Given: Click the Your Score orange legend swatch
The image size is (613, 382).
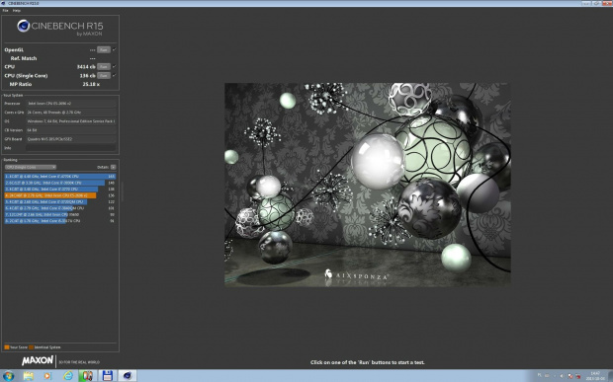Looking at the screenshot, I should (7, 346).
